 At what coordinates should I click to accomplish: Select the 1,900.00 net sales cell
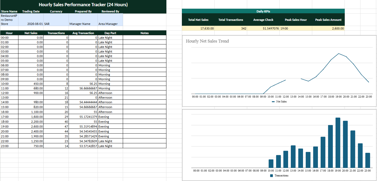pos(31,136)
